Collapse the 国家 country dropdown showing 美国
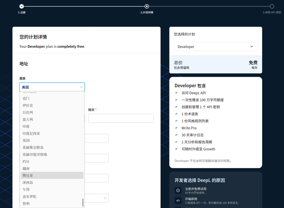 [x=52, y=87]
